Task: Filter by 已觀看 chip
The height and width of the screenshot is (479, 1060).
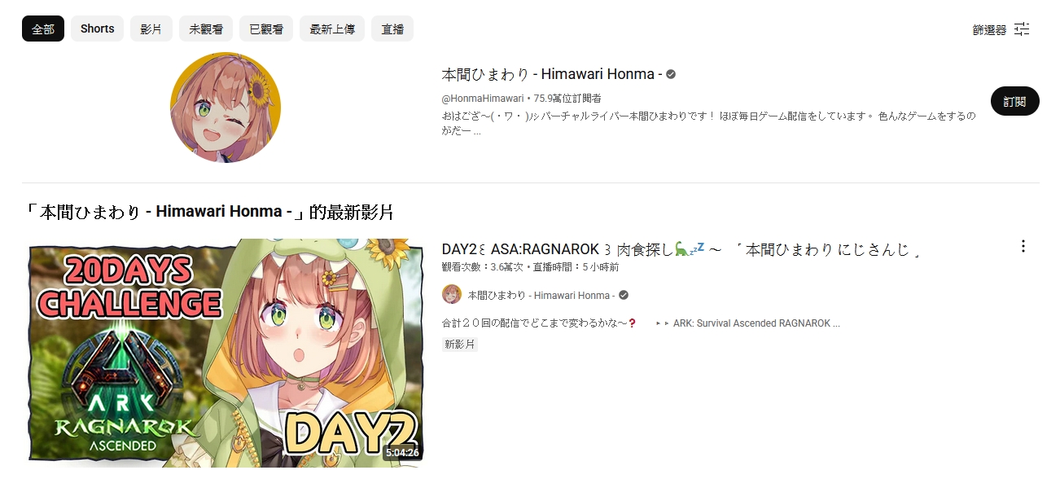Action: (x=266, y=29)
